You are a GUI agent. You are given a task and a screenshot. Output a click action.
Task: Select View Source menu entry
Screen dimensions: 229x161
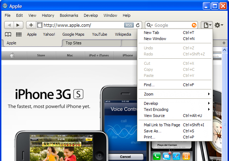(x=175, y=116)
